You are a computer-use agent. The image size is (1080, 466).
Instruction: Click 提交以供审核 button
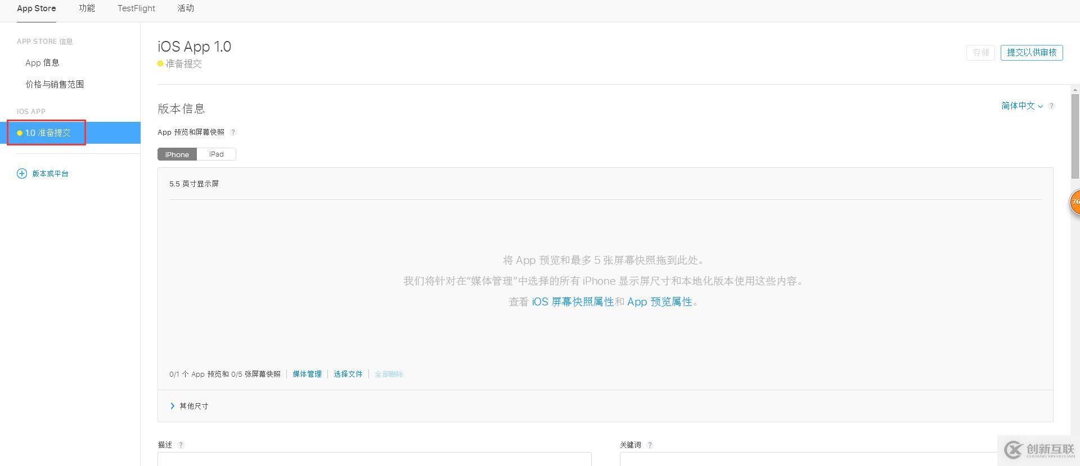coord(1031,53)
